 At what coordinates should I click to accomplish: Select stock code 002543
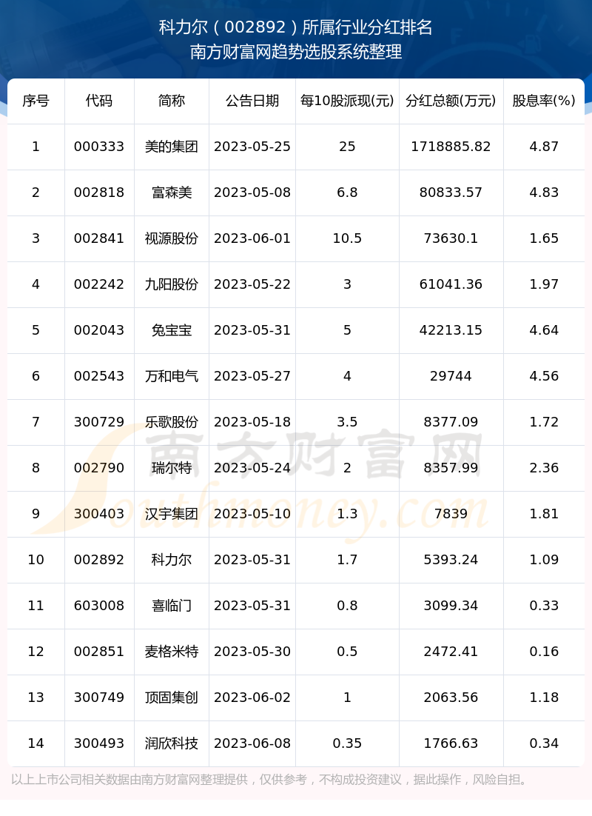pyautogui.click(x=99, y=375)
